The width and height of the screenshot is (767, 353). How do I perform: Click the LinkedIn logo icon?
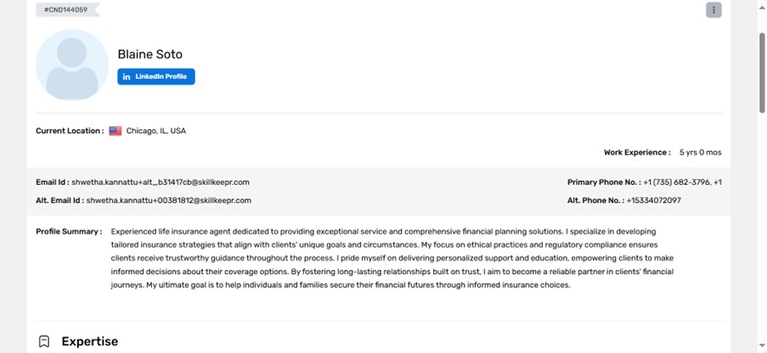pyautogui.click(x=127, y=76)
